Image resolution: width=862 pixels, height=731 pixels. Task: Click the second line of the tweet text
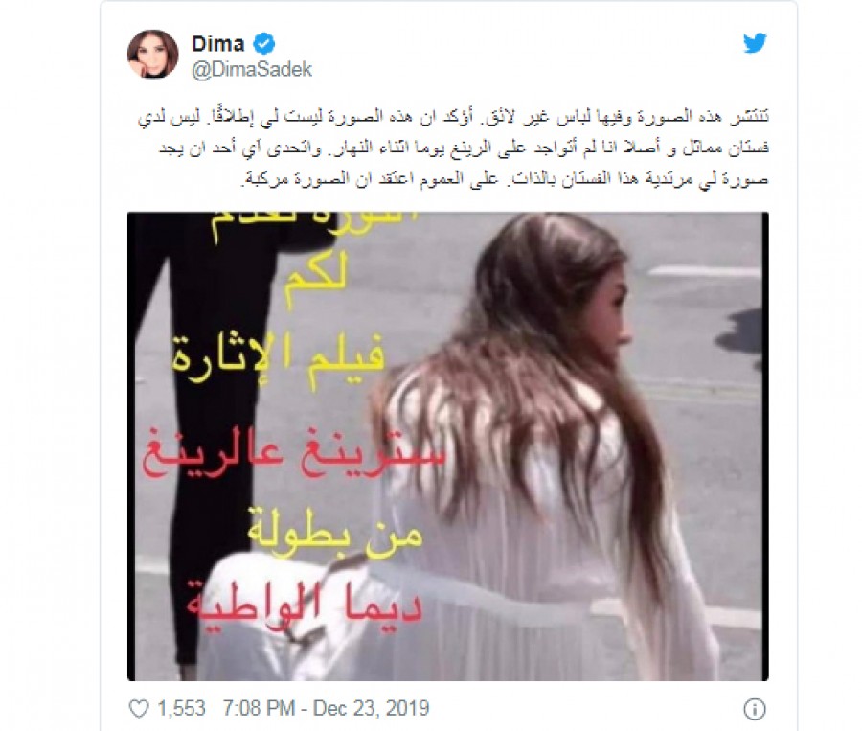(x=464, y=148)
